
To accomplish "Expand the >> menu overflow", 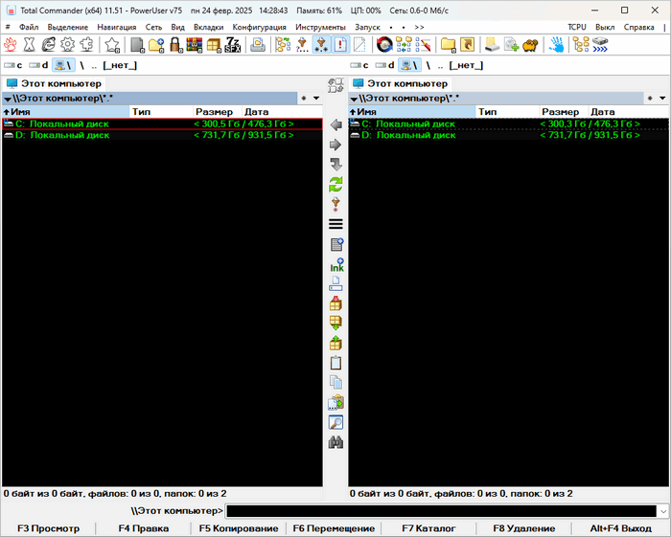I will 420,27.
